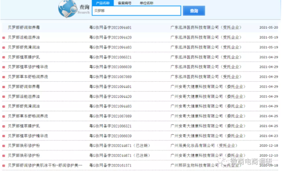Click the blue 查询 search button
Image resolution: width=284 pixels, height=171 pixels.
194,11
